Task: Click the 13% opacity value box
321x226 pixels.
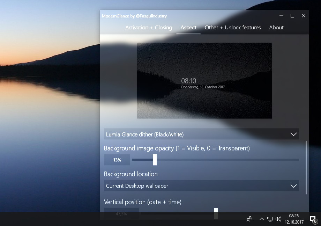Action: click(117, 160)
